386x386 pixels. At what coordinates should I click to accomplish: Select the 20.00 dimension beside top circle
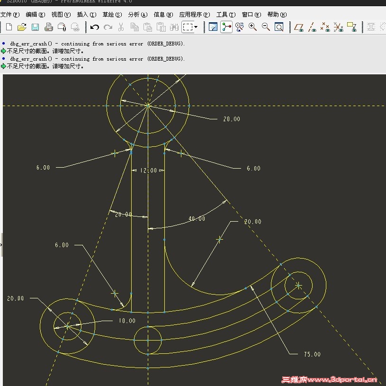pos(232,119)
